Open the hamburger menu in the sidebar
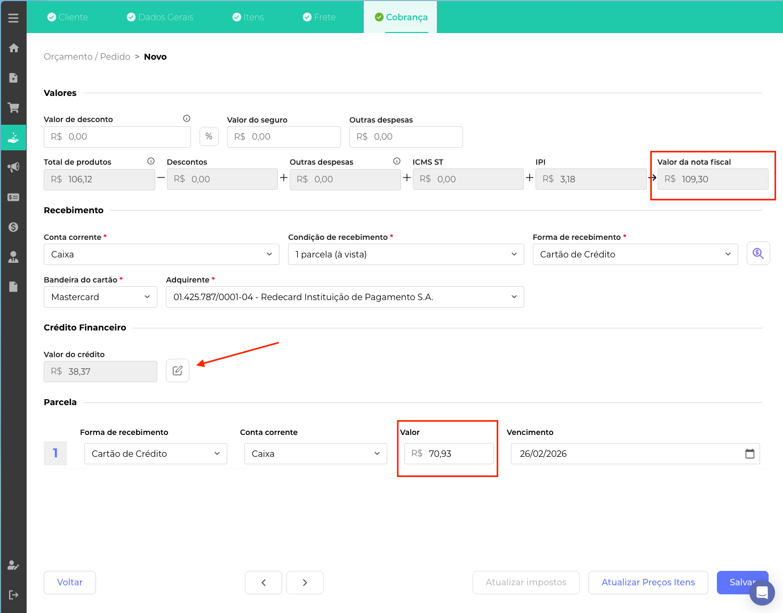This screenshot has width=783, height=613. 13,18
